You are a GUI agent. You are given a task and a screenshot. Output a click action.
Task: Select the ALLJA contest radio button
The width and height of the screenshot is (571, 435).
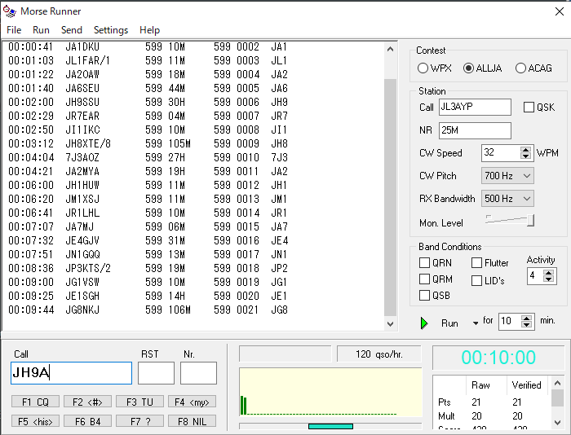(468, 68)
